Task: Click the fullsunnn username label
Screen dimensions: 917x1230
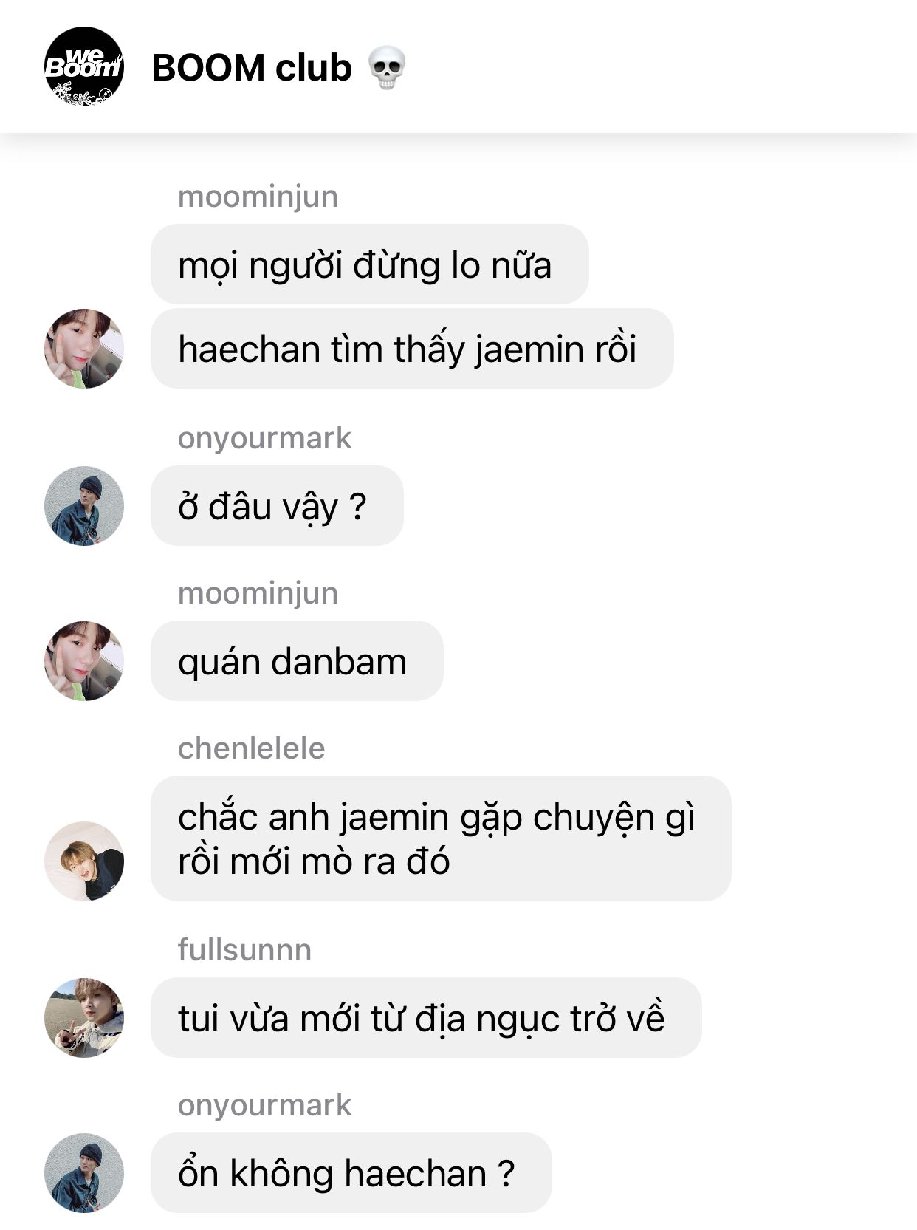Action: pos(244,950)
